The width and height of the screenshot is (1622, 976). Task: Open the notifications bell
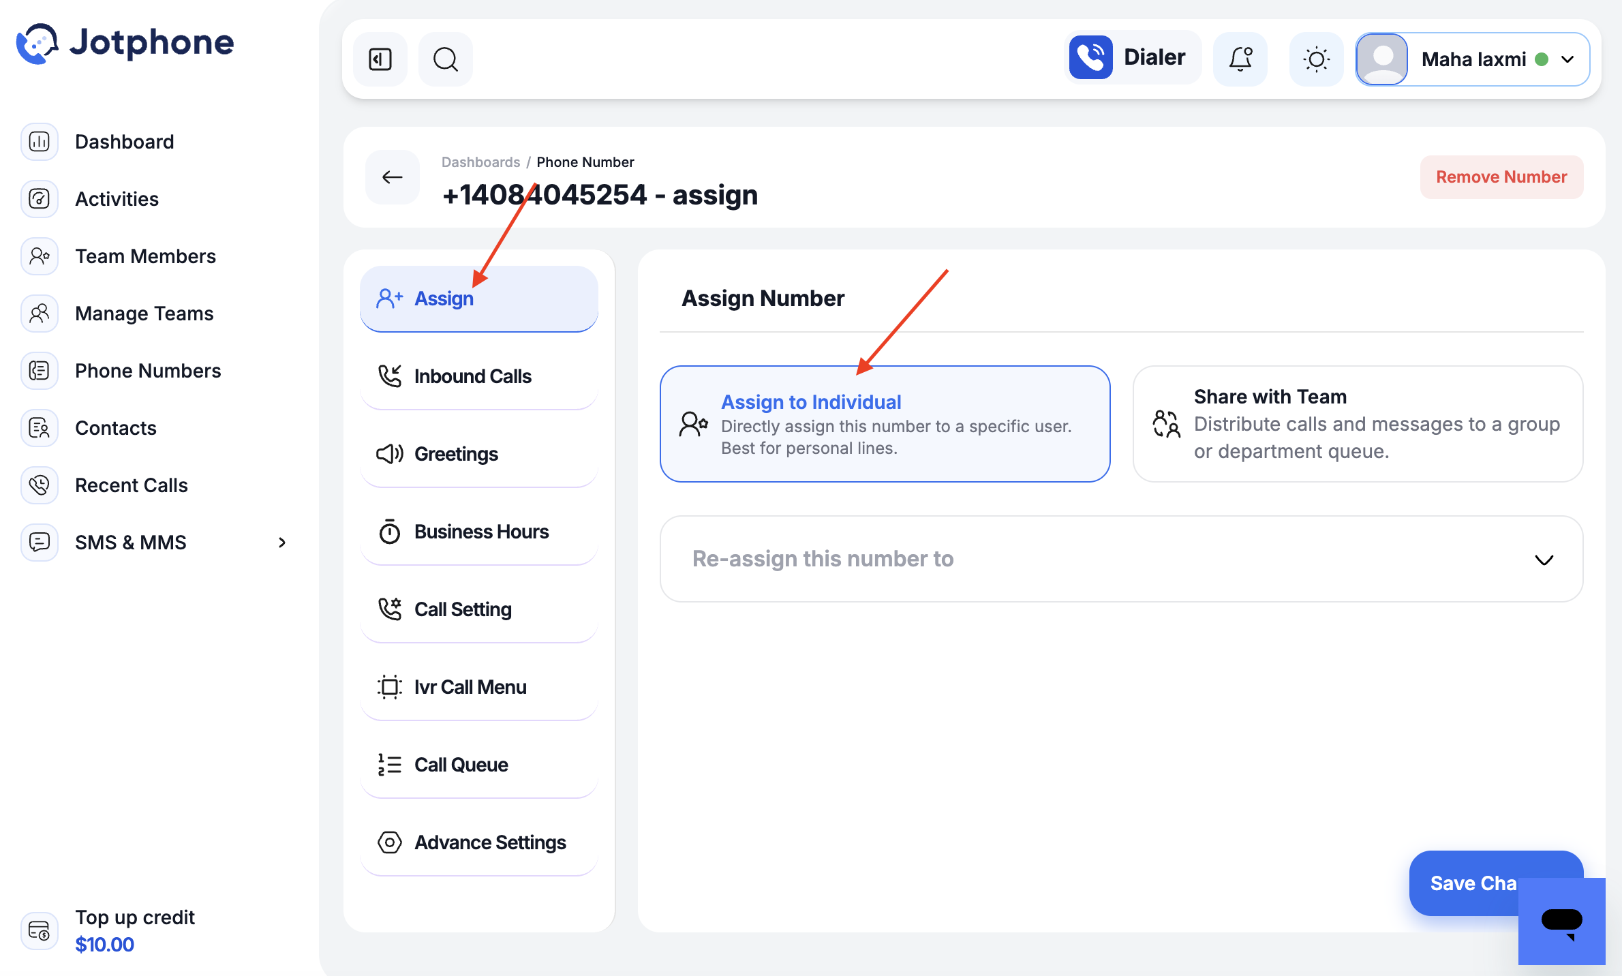click(x=1240, y=59)
